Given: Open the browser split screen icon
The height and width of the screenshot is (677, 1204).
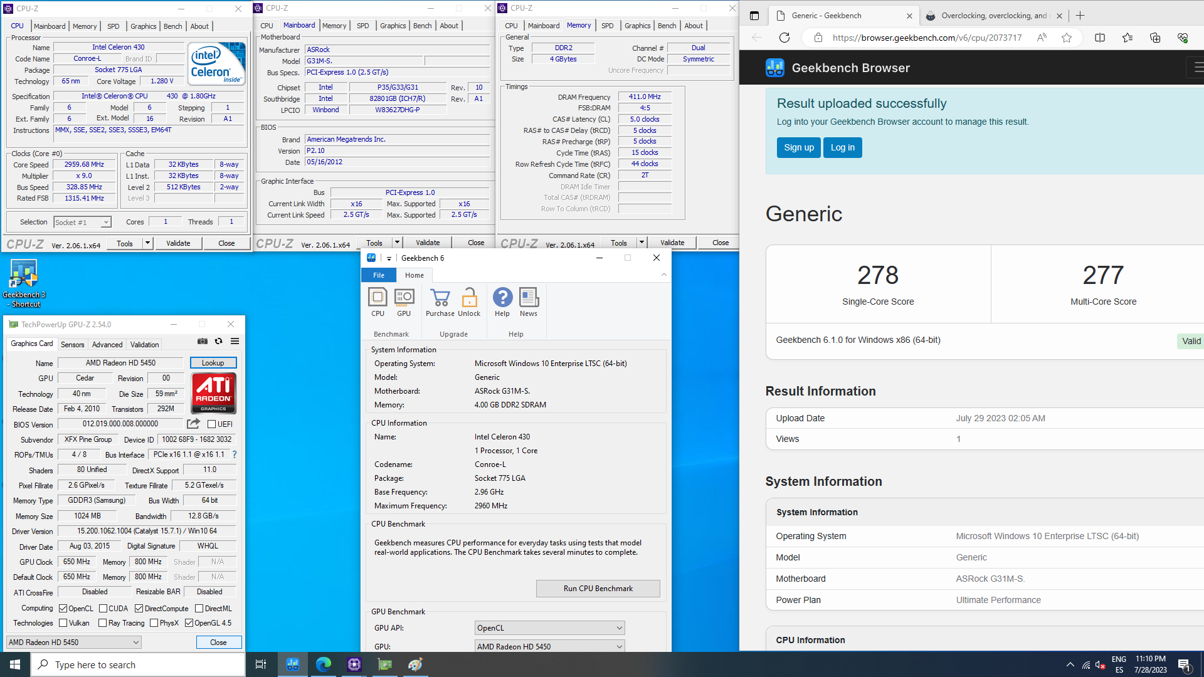Looking at the screenshot, I should (1100, 38).
